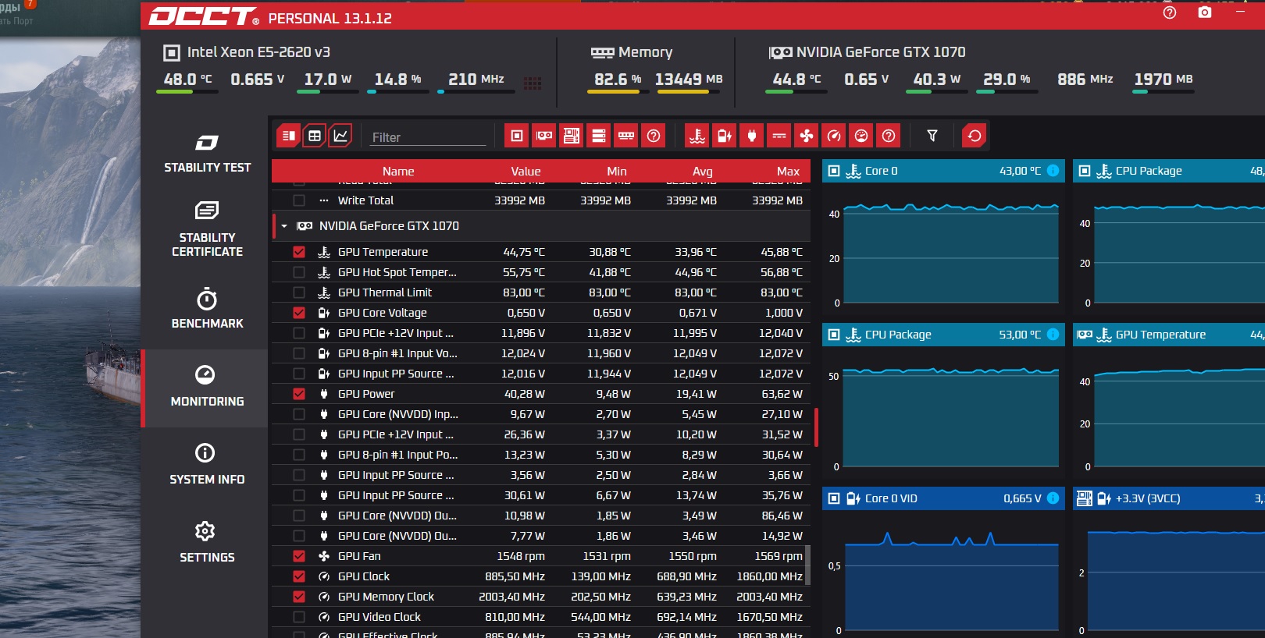The width and height of the screenshot is (1265, 638).
Task: Reset sensor min/max values
Action: coord(975,136)
